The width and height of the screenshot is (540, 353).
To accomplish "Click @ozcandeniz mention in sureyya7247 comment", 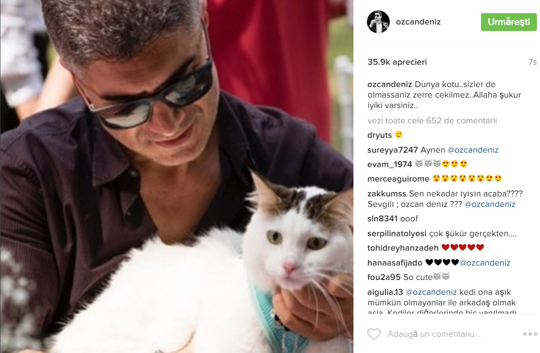I will pos(473,150).
